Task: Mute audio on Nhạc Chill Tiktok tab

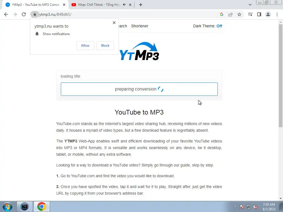Action: [124, 5]
